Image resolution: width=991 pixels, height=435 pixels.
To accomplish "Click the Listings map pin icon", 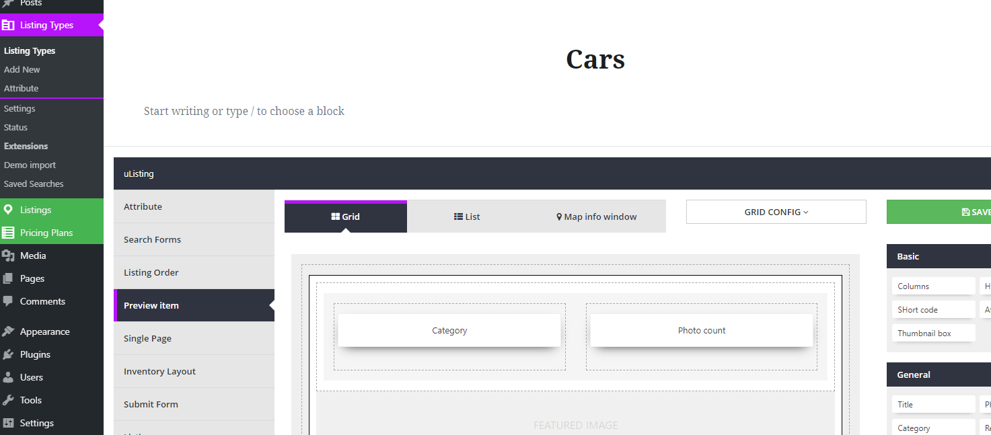I will click(x=8, y=210).
